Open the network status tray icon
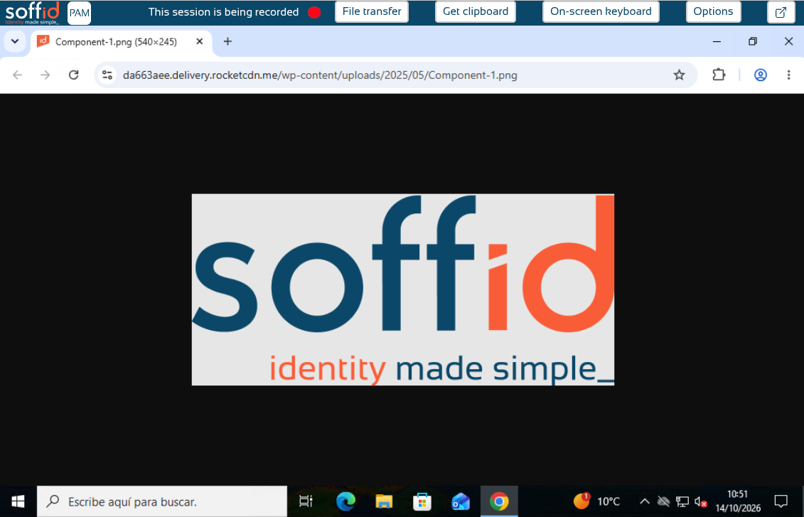Viewport: 804px width, 517px height. pos(682,501)
